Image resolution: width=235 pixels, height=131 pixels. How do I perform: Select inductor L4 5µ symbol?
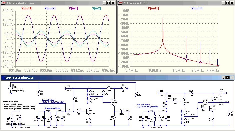(x=160, y=118)
